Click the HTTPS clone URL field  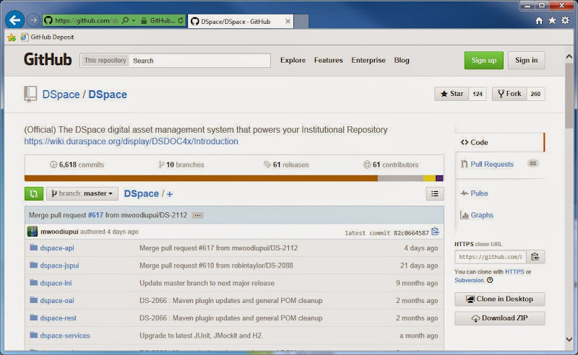pyautogui.click(x=491, y=257)
